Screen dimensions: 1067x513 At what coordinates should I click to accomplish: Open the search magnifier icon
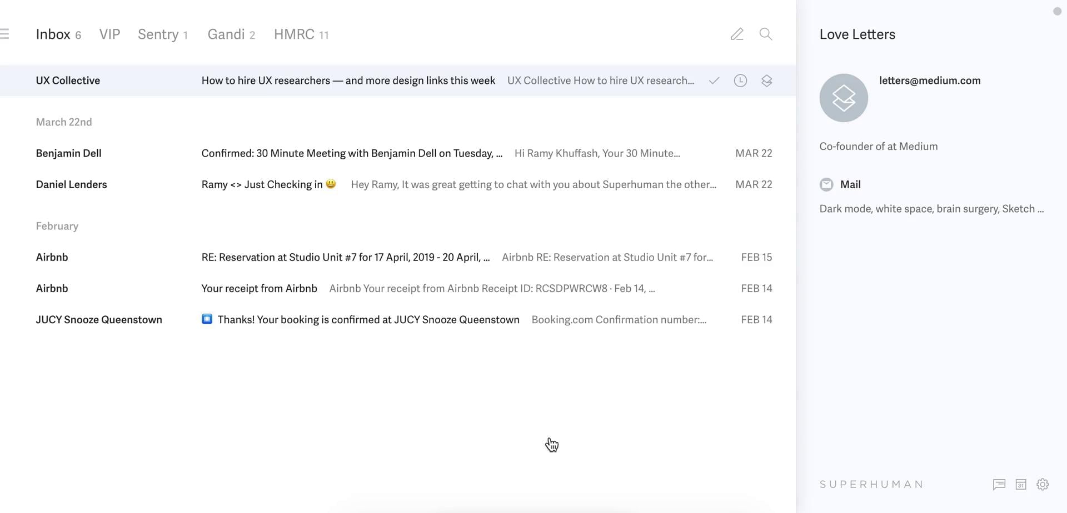tap(766, 34)
